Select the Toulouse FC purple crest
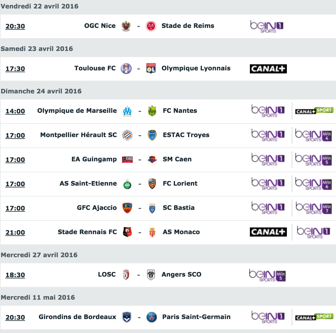The width and height of the screenshot is (336, 333). tap(126, 69)
